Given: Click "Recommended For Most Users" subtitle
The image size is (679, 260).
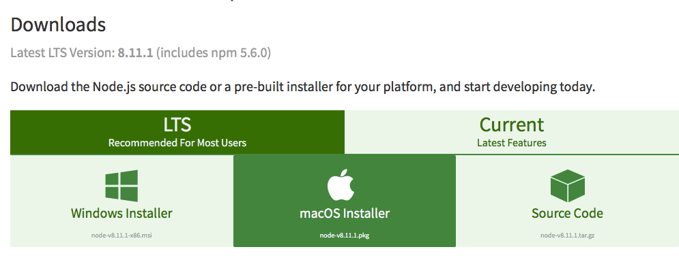Looking at the screenshot, I should (x=177, y=142).
